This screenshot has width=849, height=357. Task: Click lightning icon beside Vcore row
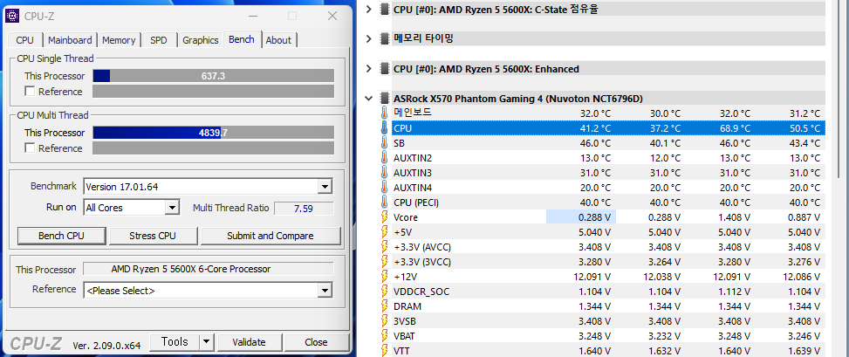click(385, 217)
